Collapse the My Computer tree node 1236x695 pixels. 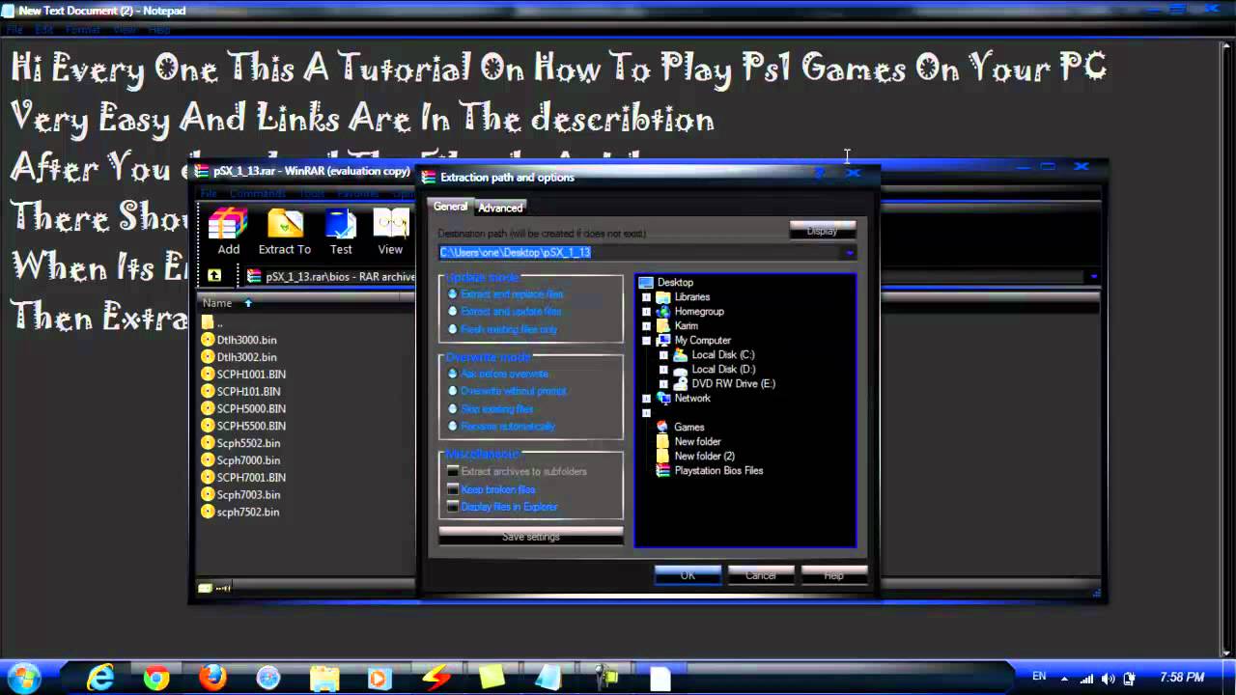[x=646, y=341]
